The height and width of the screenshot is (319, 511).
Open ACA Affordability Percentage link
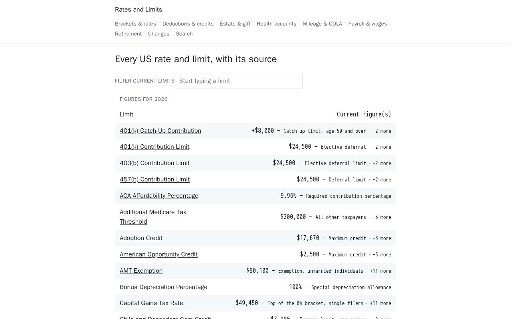click(x=159, y=196)
